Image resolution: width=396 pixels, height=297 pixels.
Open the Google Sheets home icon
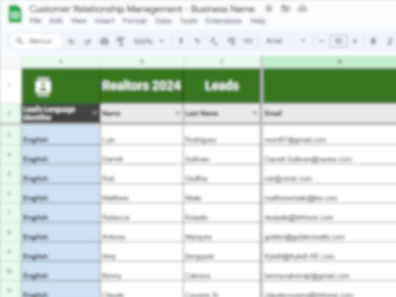point(15,14)
